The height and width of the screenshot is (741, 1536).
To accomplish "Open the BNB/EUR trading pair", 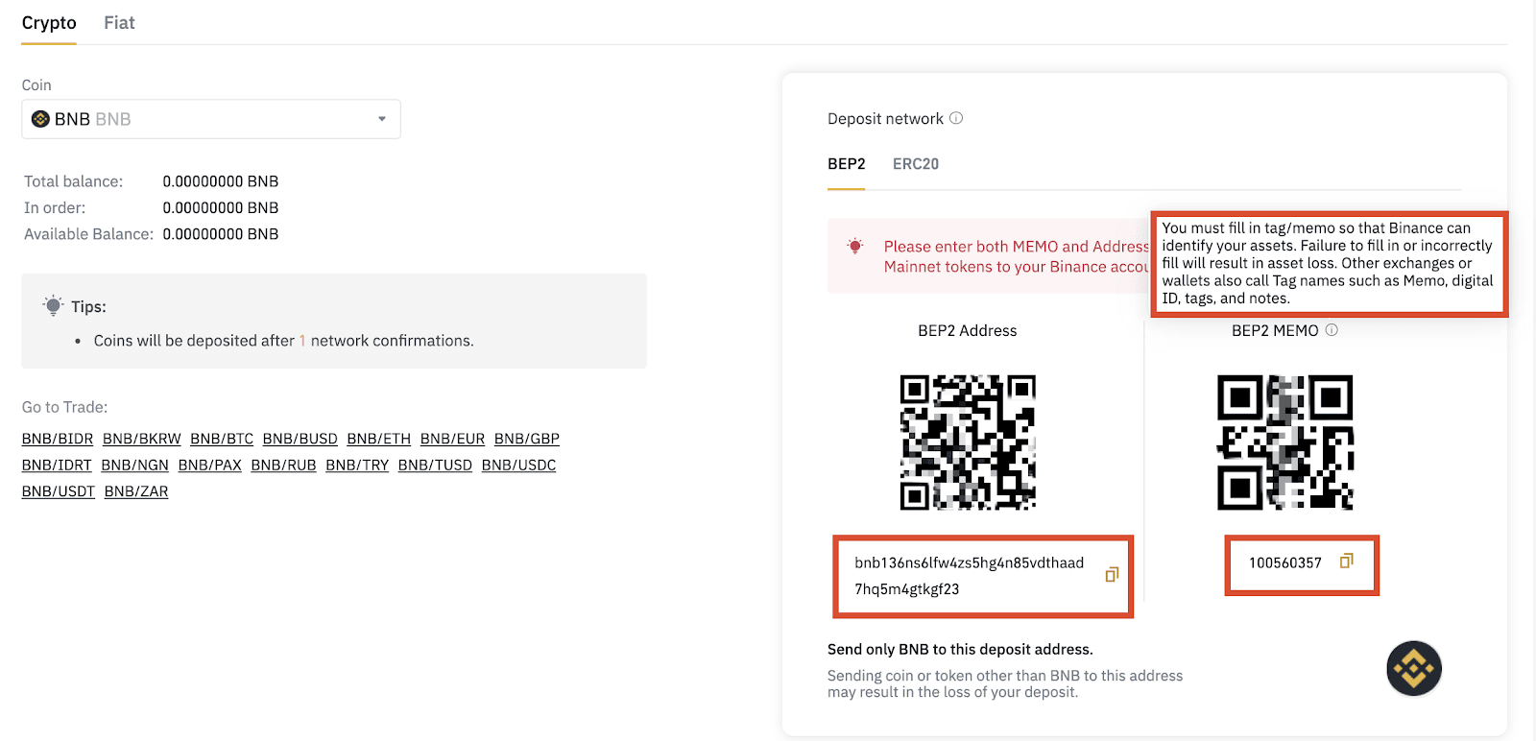I will (452, 439).
